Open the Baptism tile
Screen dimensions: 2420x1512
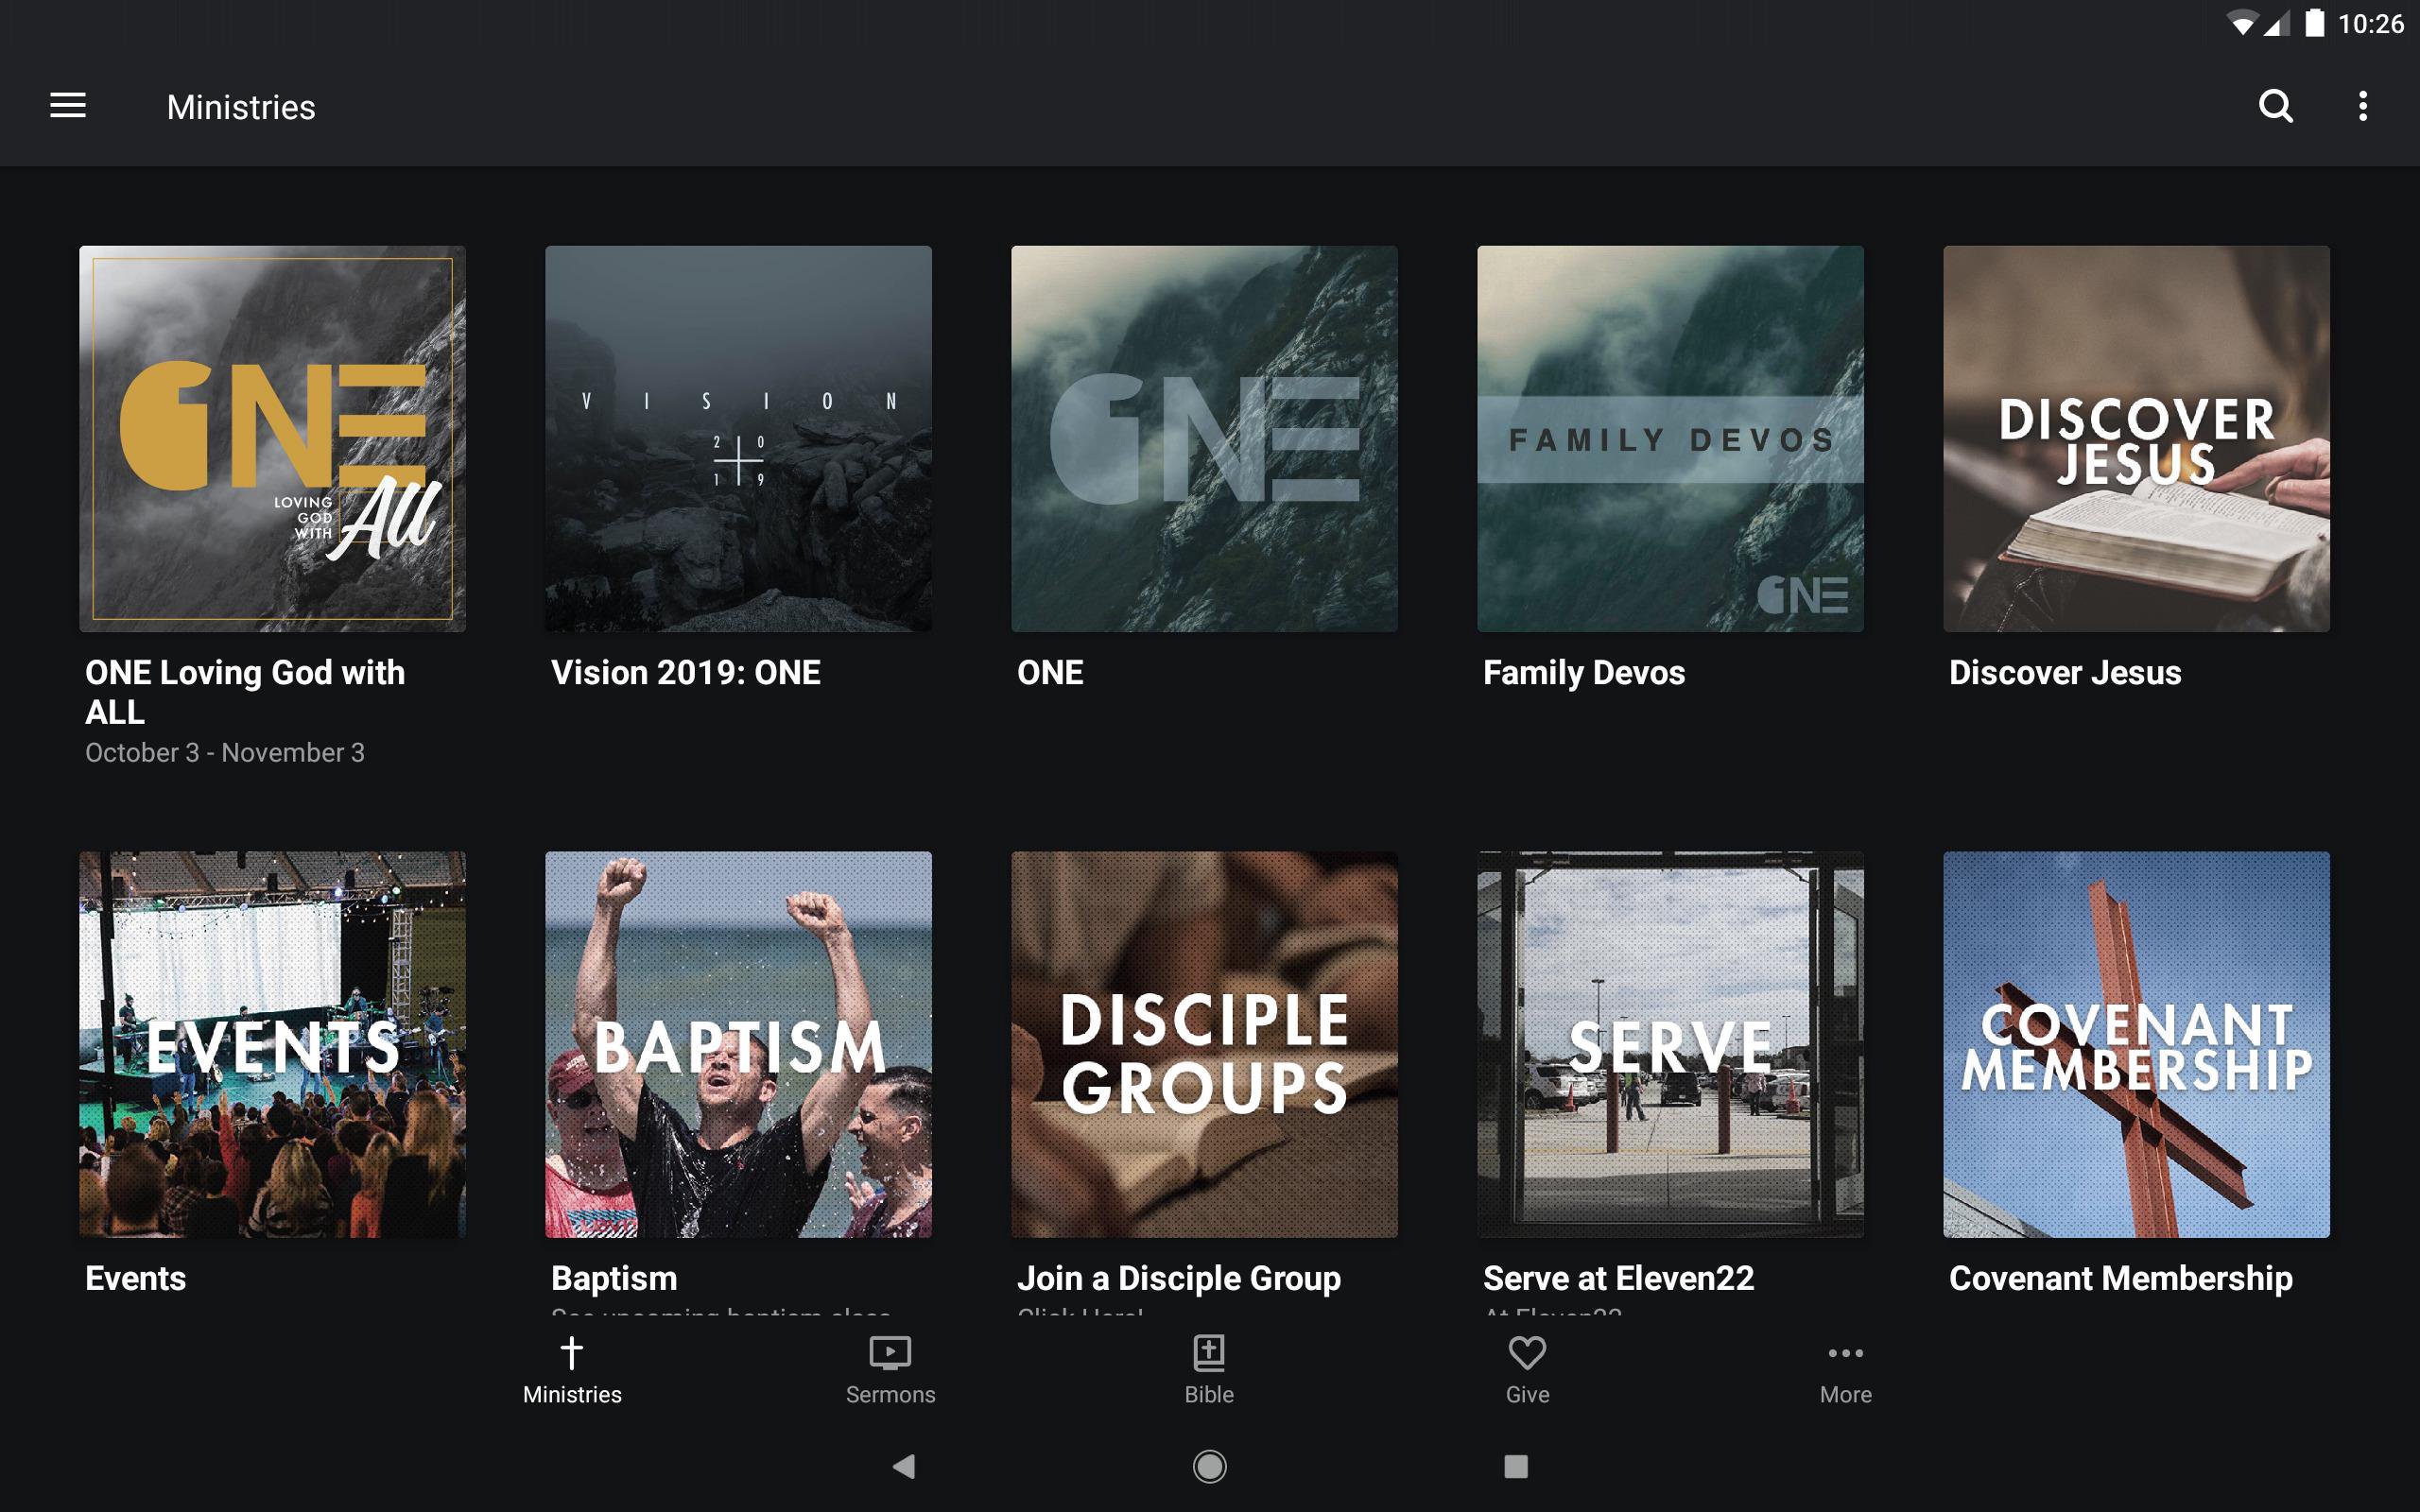point(738,1043)
